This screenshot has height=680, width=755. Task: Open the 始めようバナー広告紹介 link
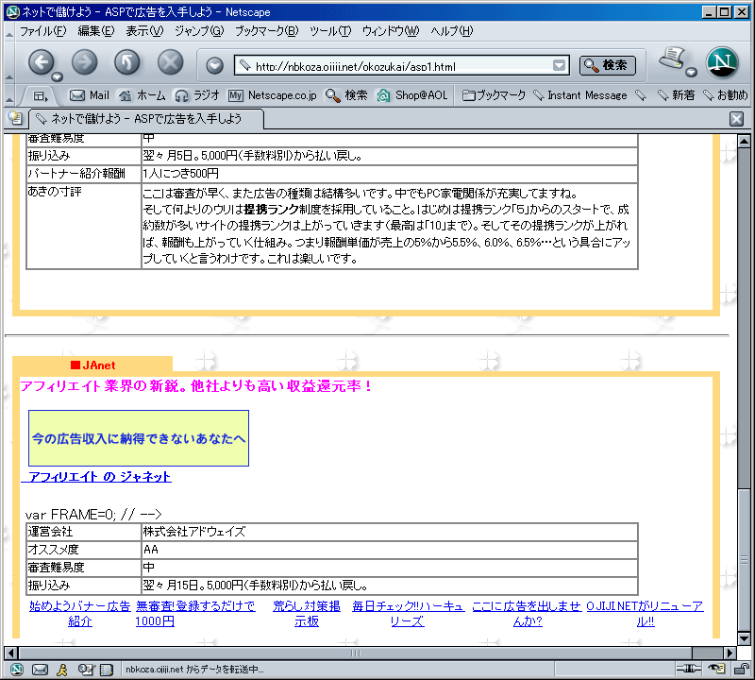click(80, 614)
